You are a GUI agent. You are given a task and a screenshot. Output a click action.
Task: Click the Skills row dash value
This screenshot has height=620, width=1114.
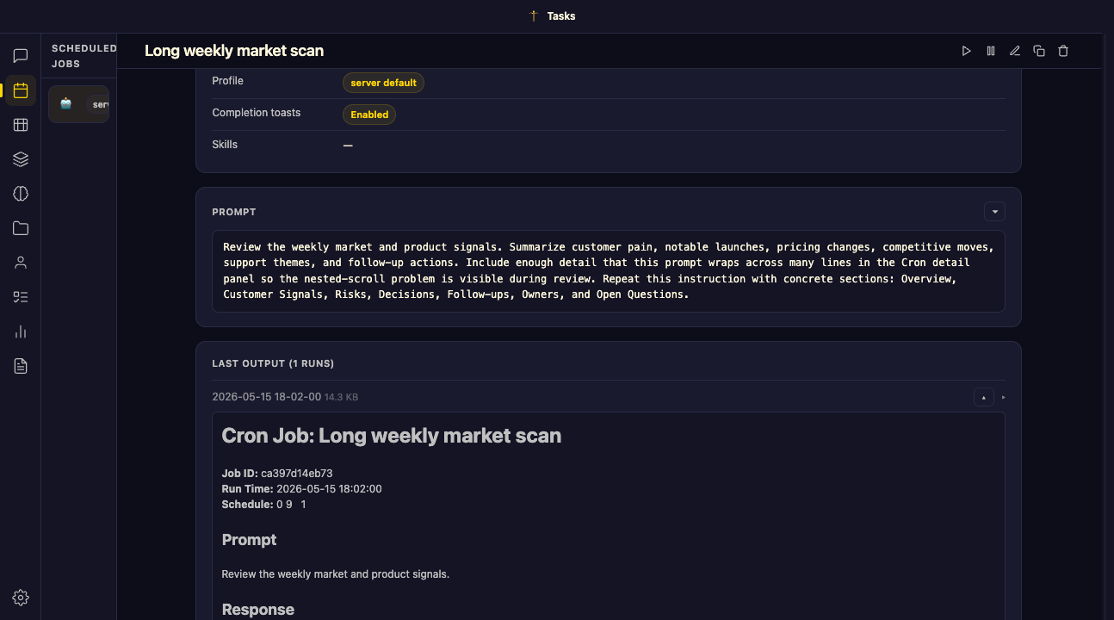pyautogui.click(x=348, y=146)
